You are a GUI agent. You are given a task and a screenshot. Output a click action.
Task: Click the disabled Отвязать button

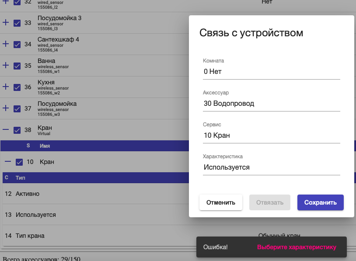pos(270,202)
